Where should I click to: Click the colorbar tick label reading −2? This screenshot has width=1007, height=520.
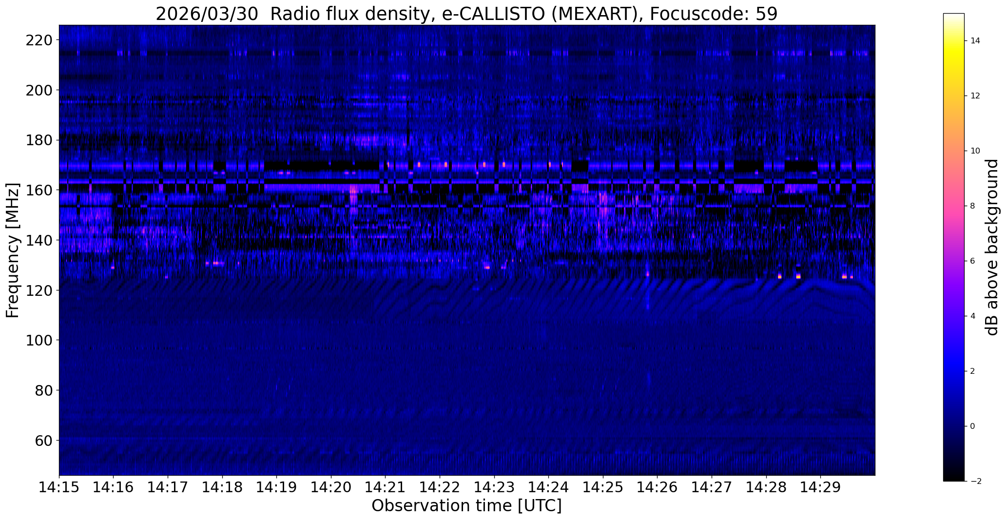point(976,481)
